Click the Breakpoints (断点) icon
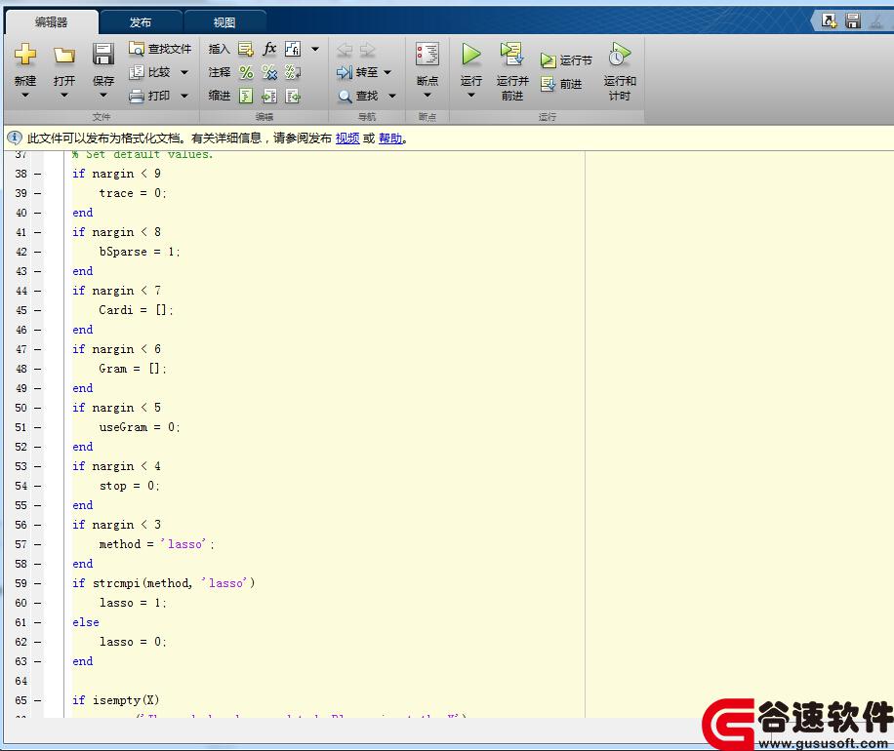 coord(427,55)
